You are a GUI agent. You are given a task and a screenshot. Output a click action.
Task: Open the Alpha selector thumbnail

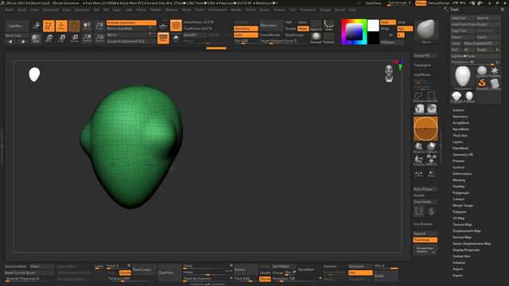coord(316,25)
